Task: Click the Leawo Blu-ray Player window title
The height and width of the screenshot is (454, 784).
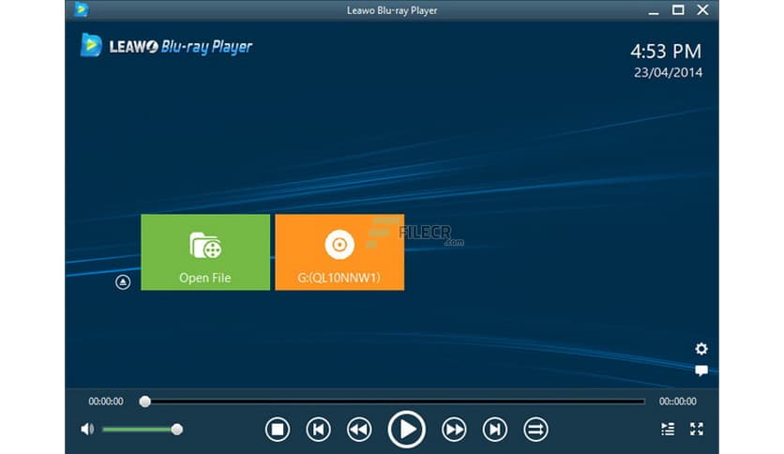Action: click(x=392, y=10)
